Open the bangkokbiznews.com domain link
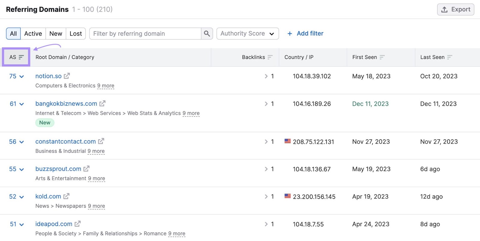Screen dimensions: 480x241 pyautogui.click(x=66, y=104)
